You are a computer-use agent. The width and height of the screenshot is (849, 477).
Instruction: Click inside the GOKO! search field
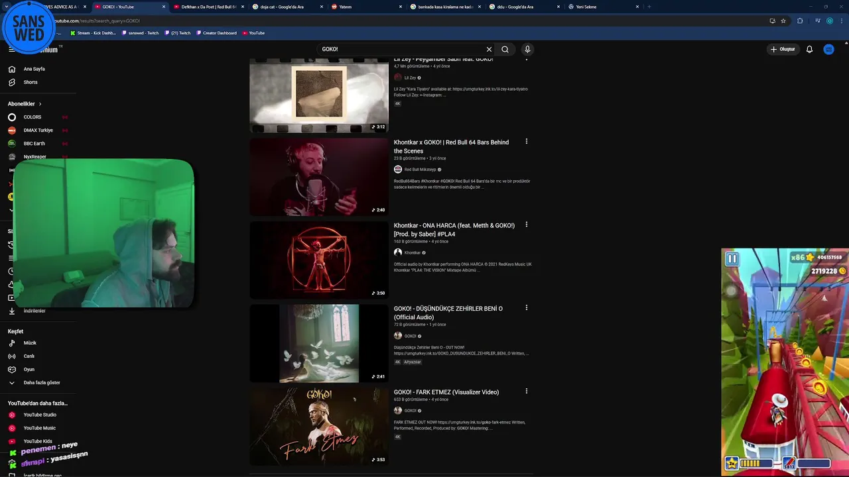click(x=401, y=49)
